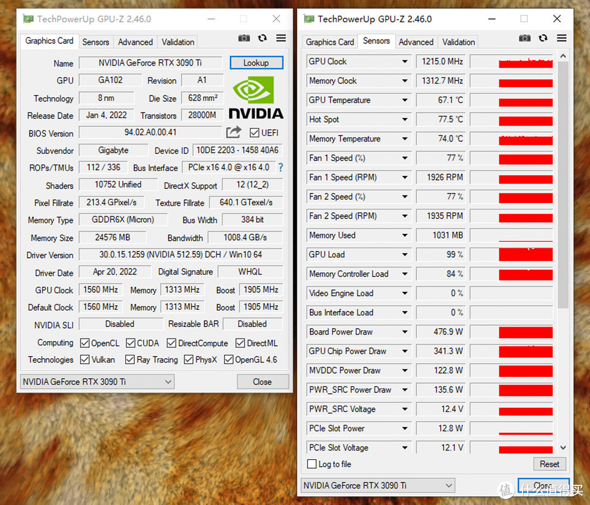Click the Memory Size value 24576 MB

113,237
